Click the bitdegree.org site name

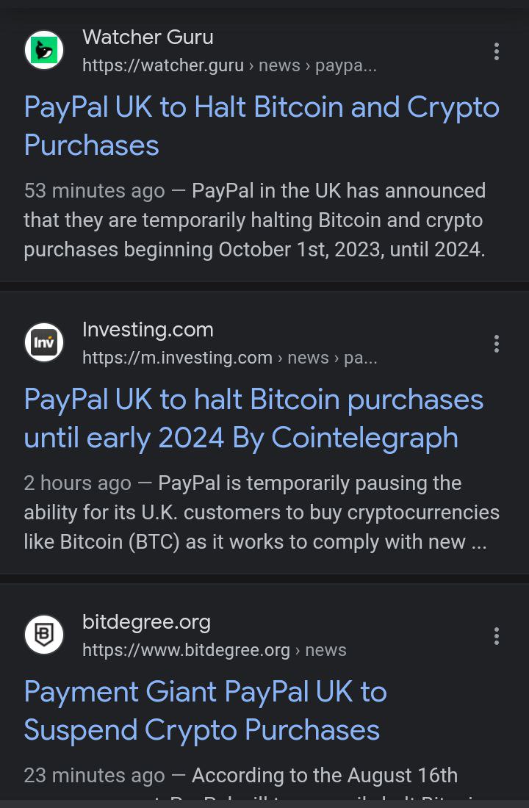(x=146, y=622)
